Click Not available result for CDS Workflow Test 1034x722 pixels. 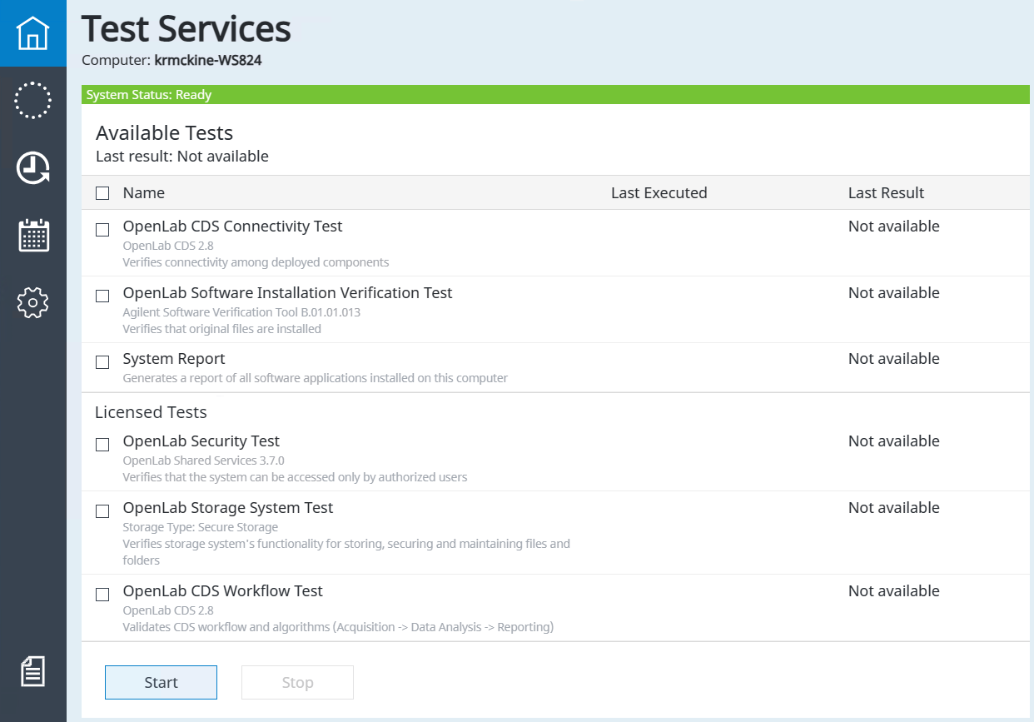point(893,591)
